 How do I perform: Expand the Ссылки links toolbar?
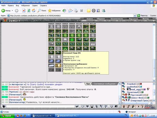153,15
